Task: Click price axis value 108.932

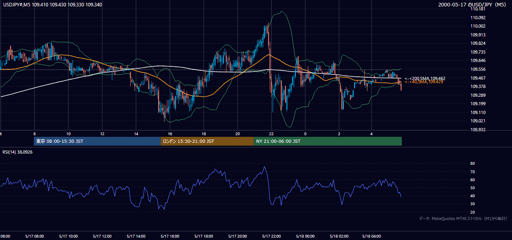Action: click(x=478, y=130)
